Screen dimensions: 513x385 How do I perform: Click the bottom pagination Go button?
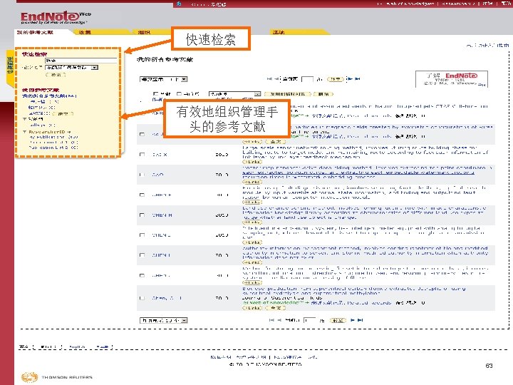[x=338, y=320]
